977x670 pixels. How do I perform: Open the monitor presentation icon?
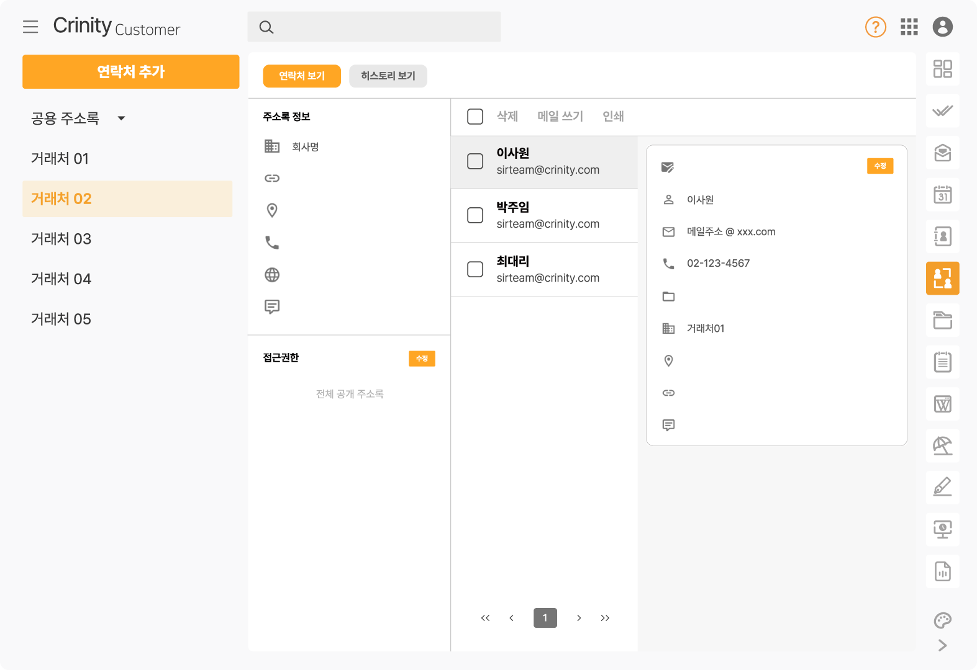point(943,530)
